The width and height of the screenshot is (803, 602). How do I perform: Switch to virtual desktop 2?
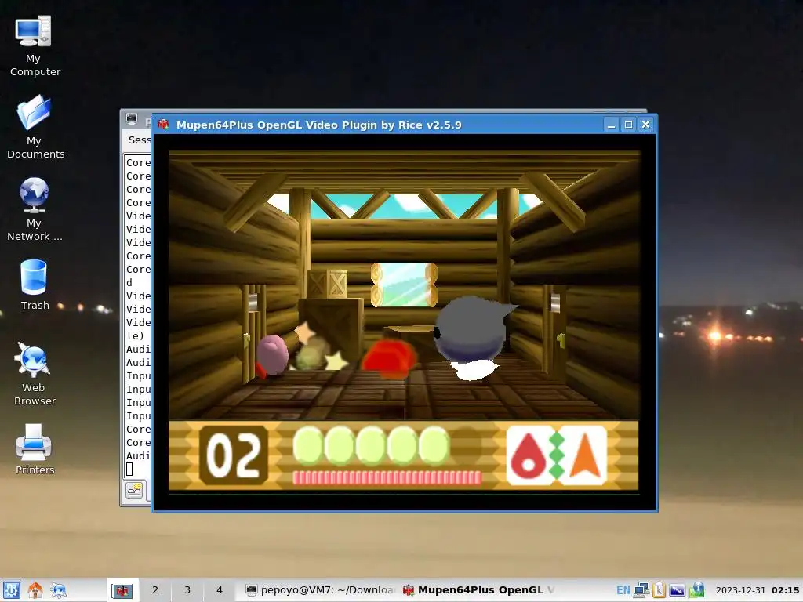click(154, 590)
